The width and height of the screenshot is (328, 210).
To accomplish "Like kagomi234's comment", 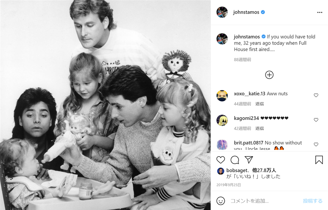I will click(316, 120).
